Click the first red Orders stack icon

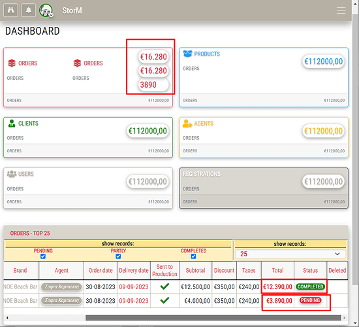coord(12,63)
